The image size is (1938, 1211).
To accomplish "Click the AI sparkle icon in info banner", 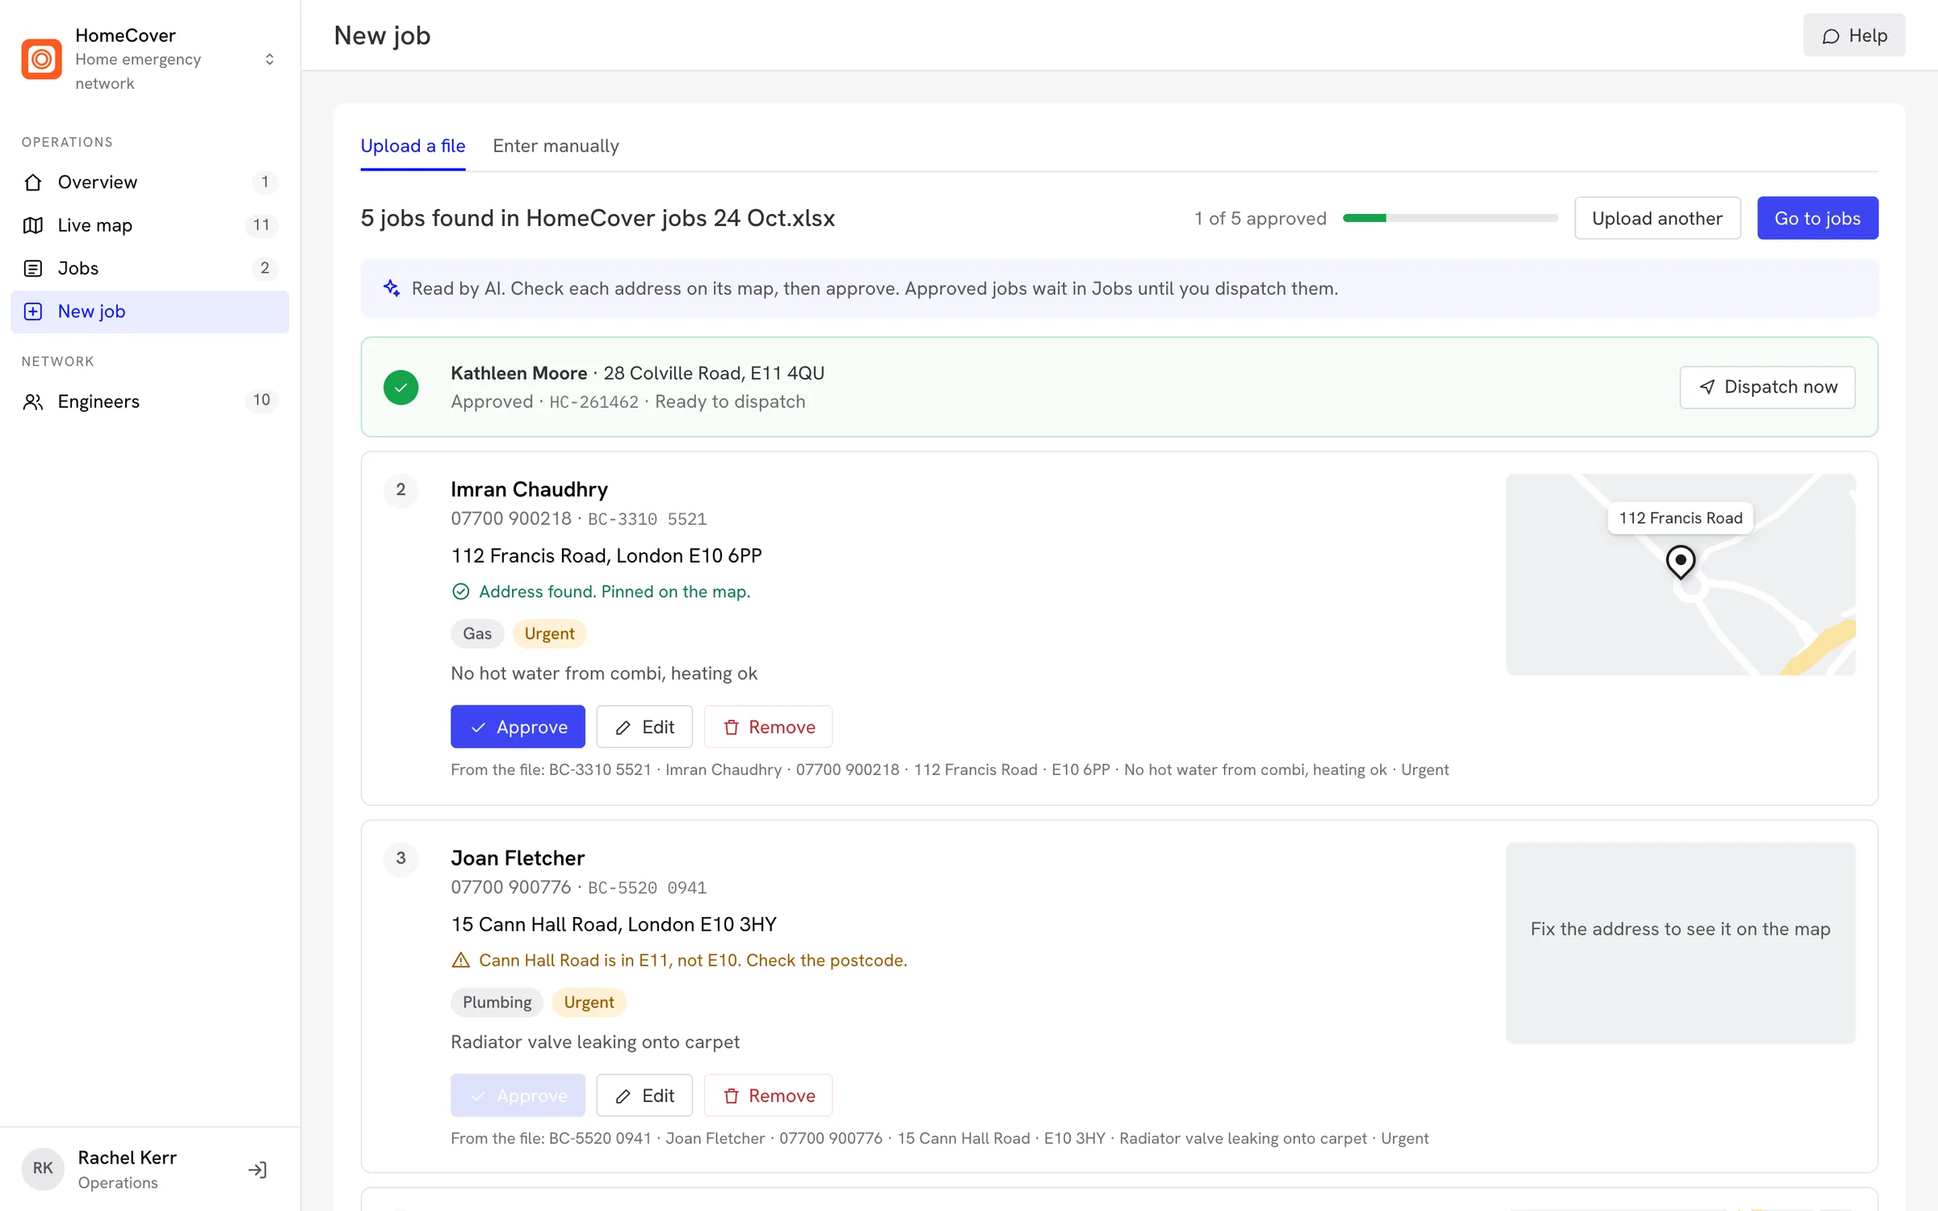I will click(392, 288).
